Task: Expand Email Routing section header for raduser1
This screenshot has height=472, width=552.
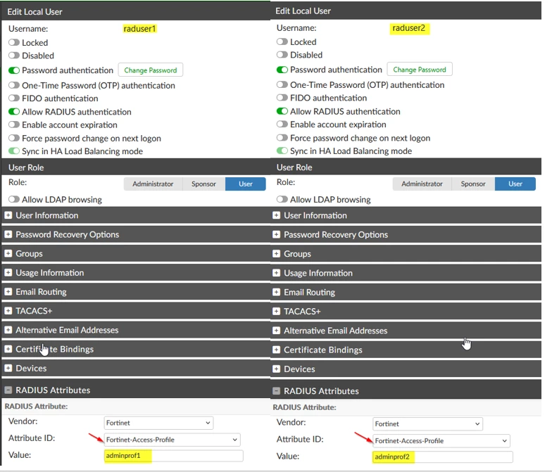Action: [136, 291]
